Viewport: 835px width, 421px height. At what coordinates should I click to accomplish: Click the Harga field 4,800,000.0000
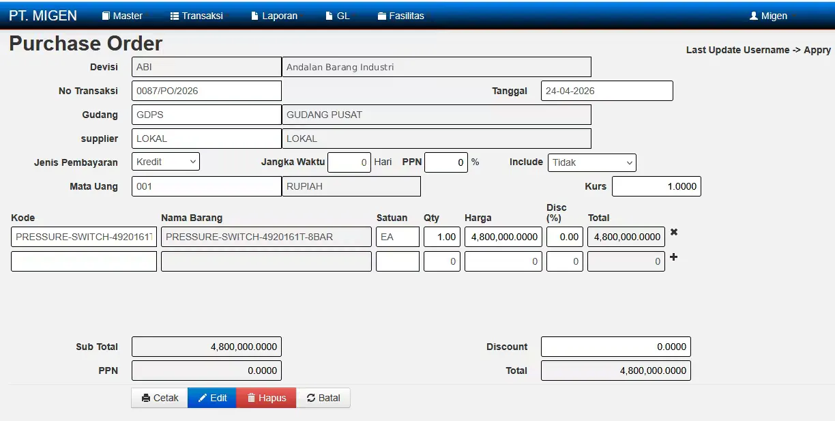click(x=503, y=237)
